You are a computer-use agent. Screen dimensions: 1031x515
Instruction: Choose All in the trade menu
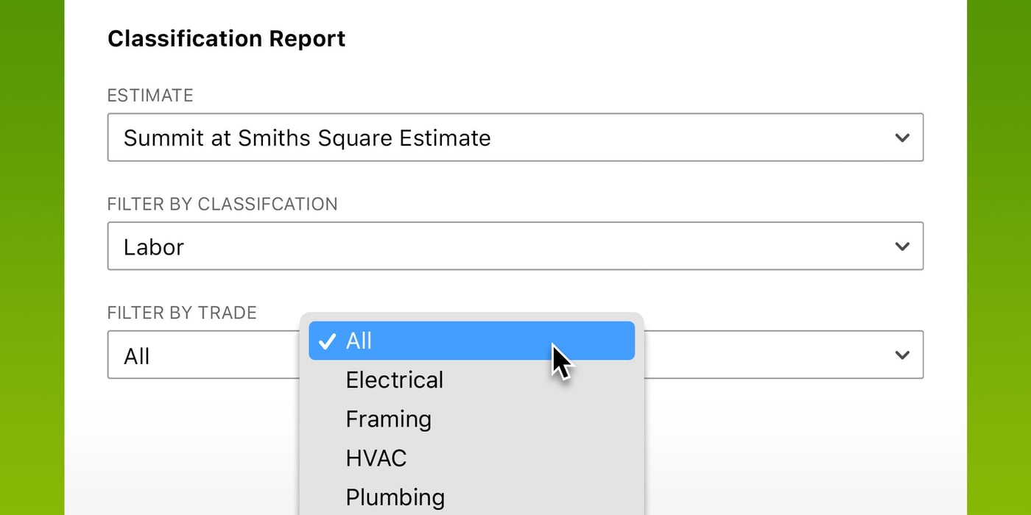coord(471,341)
